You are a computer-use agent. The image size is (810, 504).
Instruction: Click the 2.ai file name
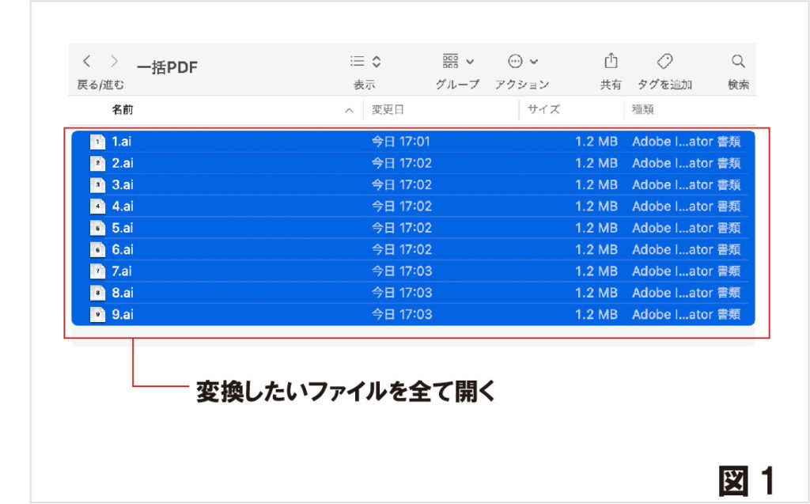point(123,164)
